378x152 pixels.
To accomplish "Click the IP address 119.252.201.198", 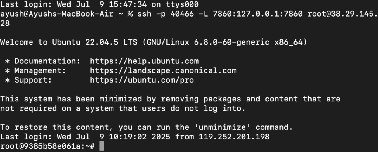I will (234, 137).
